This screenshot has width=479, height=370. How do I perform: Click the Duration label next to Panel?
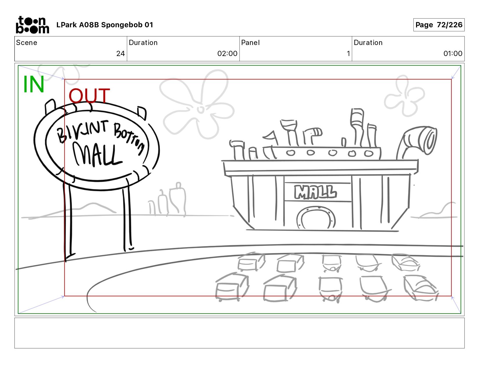pyautogui.click(x=368, y=43)
